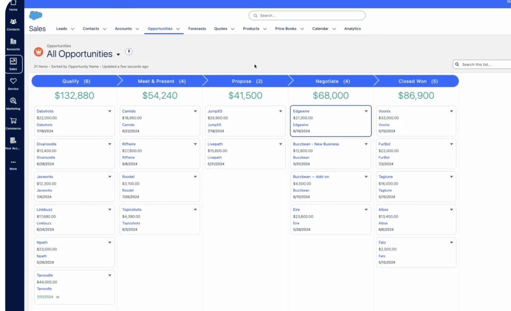The height and width of the screenshot is (311, 511).
Task: Open the FurBot opportunity link
Action: click(384, 144)
